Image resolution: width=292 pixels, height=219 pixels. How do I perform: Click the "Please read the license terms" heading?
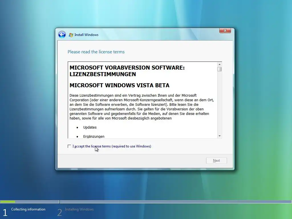point(96,52)
